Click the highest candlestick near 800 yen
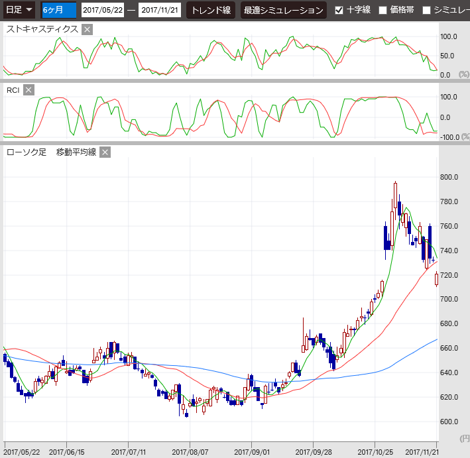 [x=395, y=197]
